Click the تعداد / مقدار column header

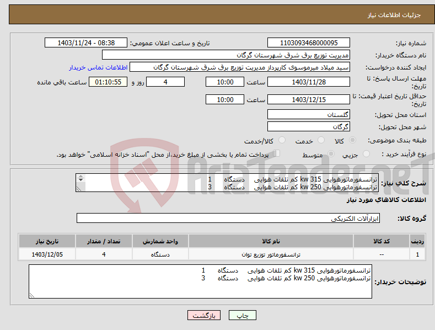tap(104, 241)
